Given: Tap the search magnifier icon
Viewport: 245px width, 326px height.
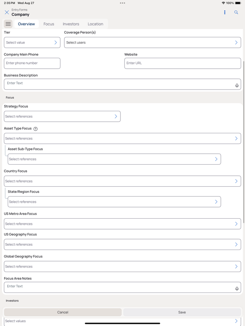Looking at the screenshot, I should click(236, 12).
